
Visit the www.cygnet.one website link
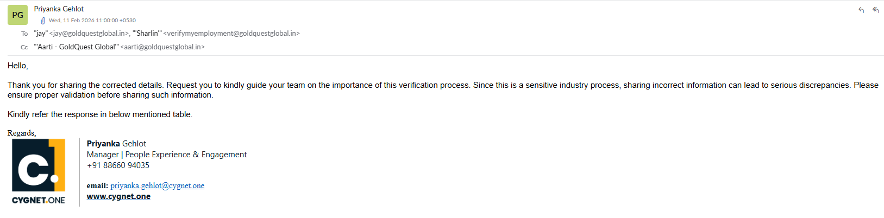pyautogui.click(x=118, y=196)
